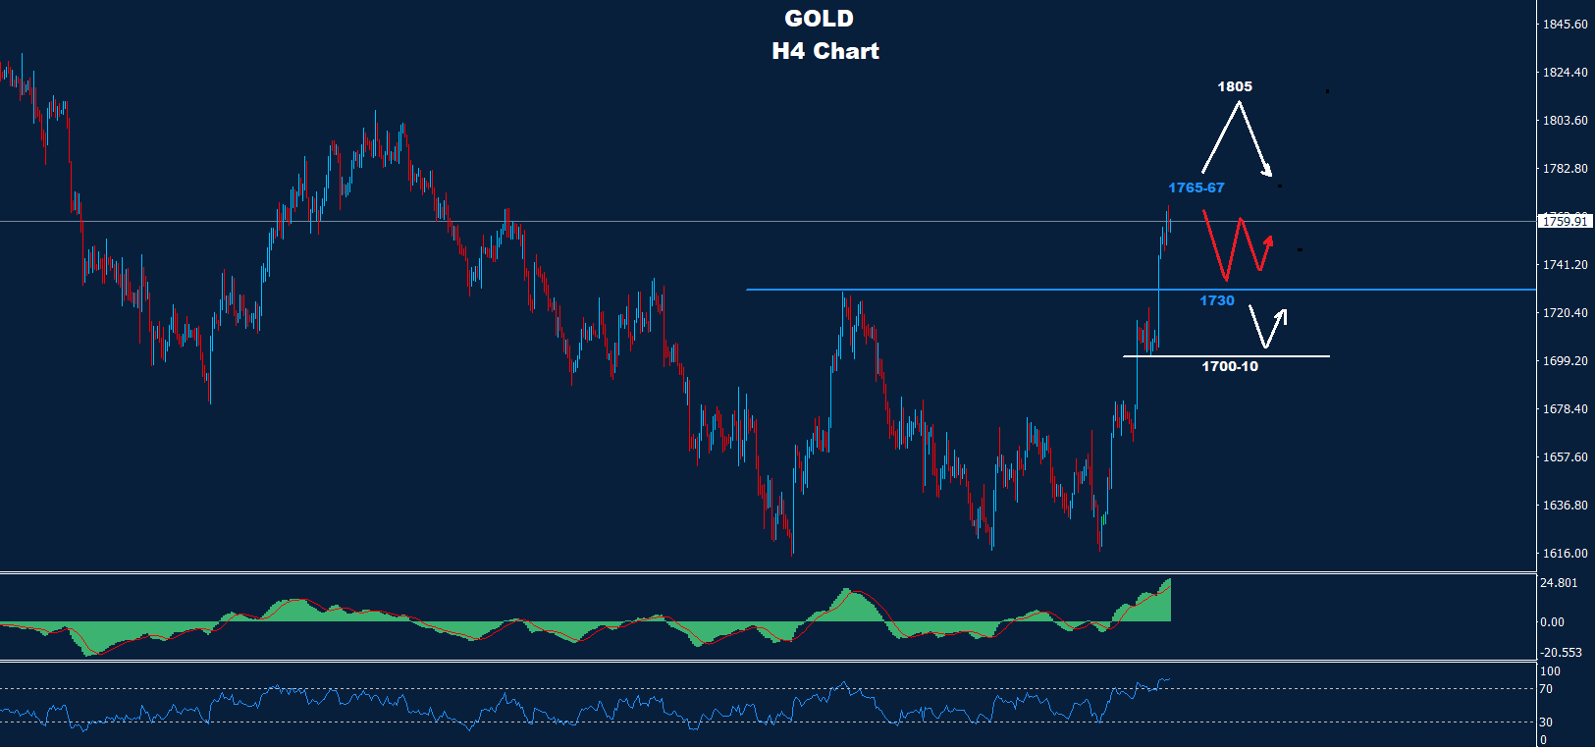Click the 1805 target price label
1595x749 pixels.
point(1235,86)
